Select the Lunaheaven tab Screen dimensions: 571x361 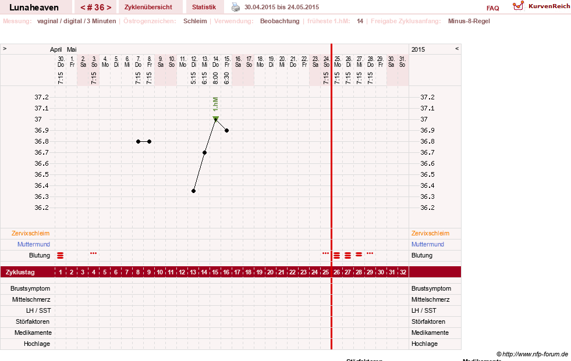point(34,8)
